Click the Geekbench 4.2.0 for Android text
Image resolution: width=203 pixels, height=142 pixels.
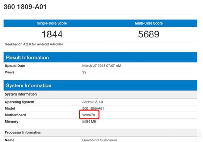[x=34, y=44]
